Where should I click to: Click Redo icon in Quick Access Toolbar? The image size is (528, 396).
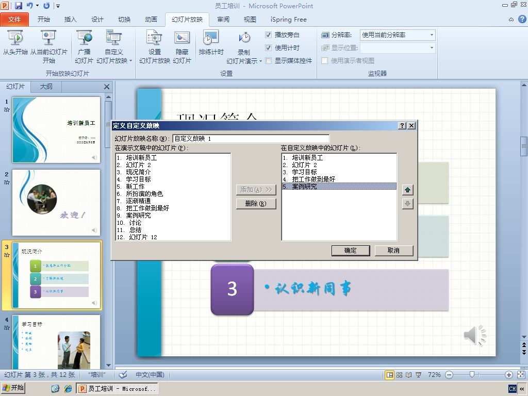46,5
